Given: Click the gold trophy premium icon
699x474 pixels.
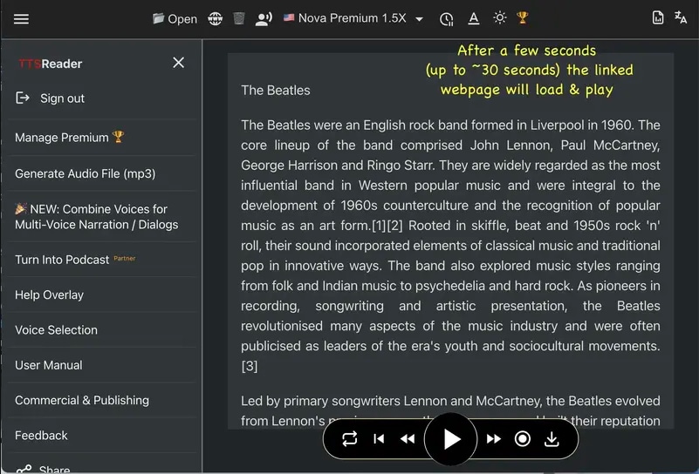Looking at the screenshot, I should click(x=522, y=17).
